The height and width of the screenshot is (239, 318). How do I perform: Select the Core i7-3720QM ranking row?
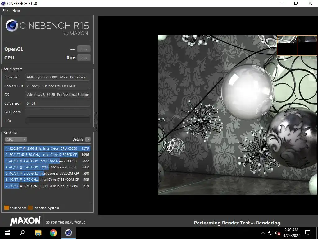(x=47, y=173)
